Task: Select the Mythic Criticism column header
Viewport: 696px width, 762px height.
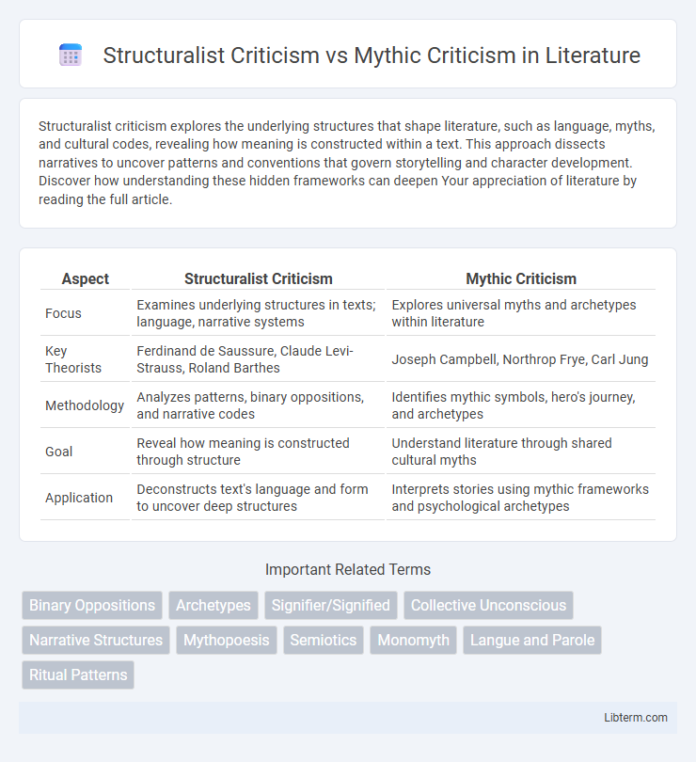Action: point(521,278)
